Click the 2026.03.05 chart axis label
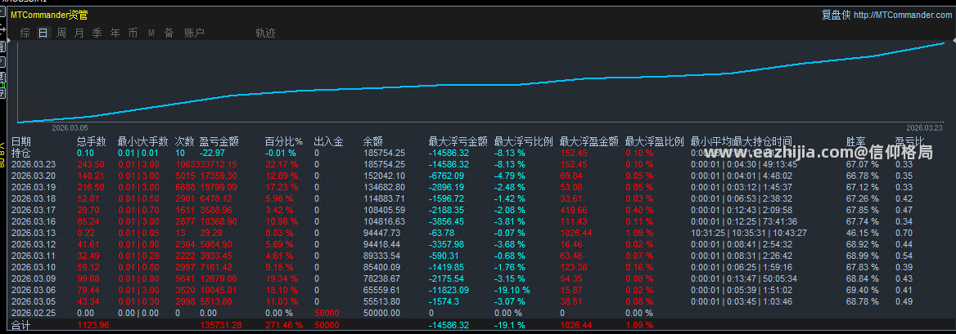Image resolution: width=956 pixels, height=334 pixels. (x=70, y=127)
